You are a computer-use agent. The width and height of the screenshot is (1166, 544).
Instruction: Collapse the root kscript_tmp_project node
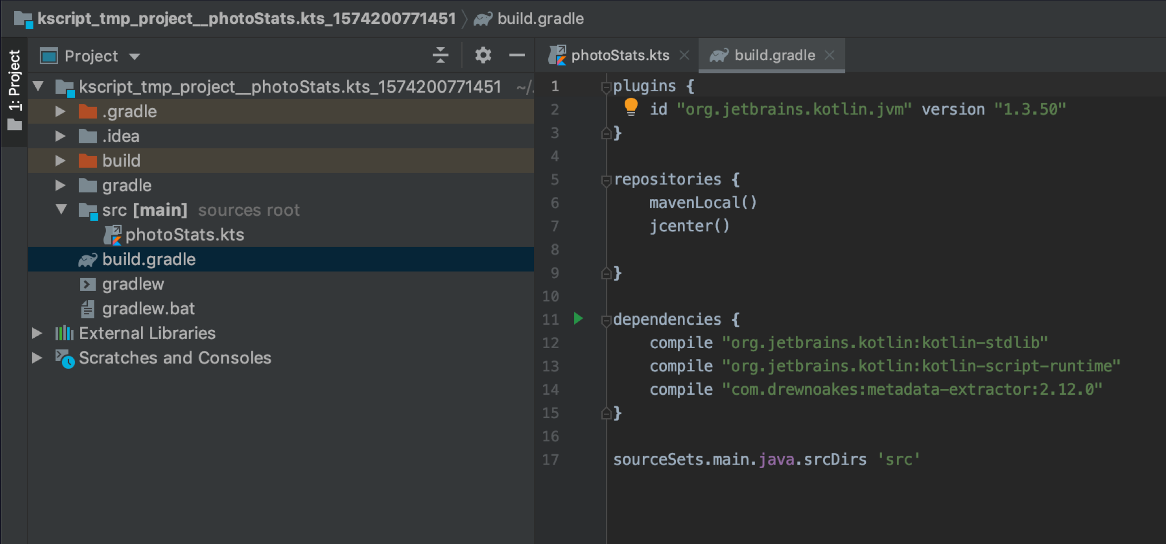(38, 86)
